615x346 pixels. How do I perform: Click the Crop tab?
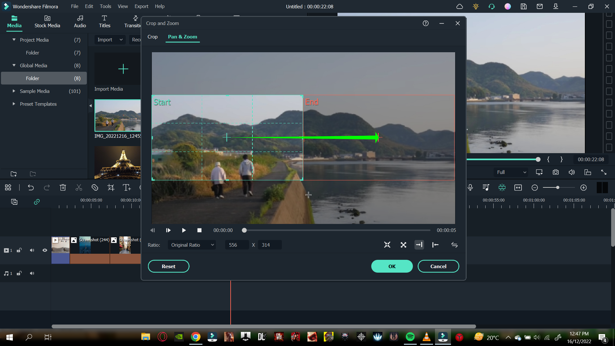pyautogui.click(x=153, y=37)
